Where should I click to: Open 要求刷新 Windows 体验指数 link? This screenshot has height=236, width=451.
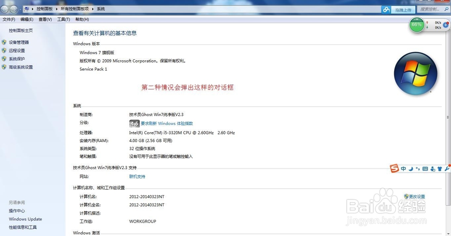pos(167,124)
